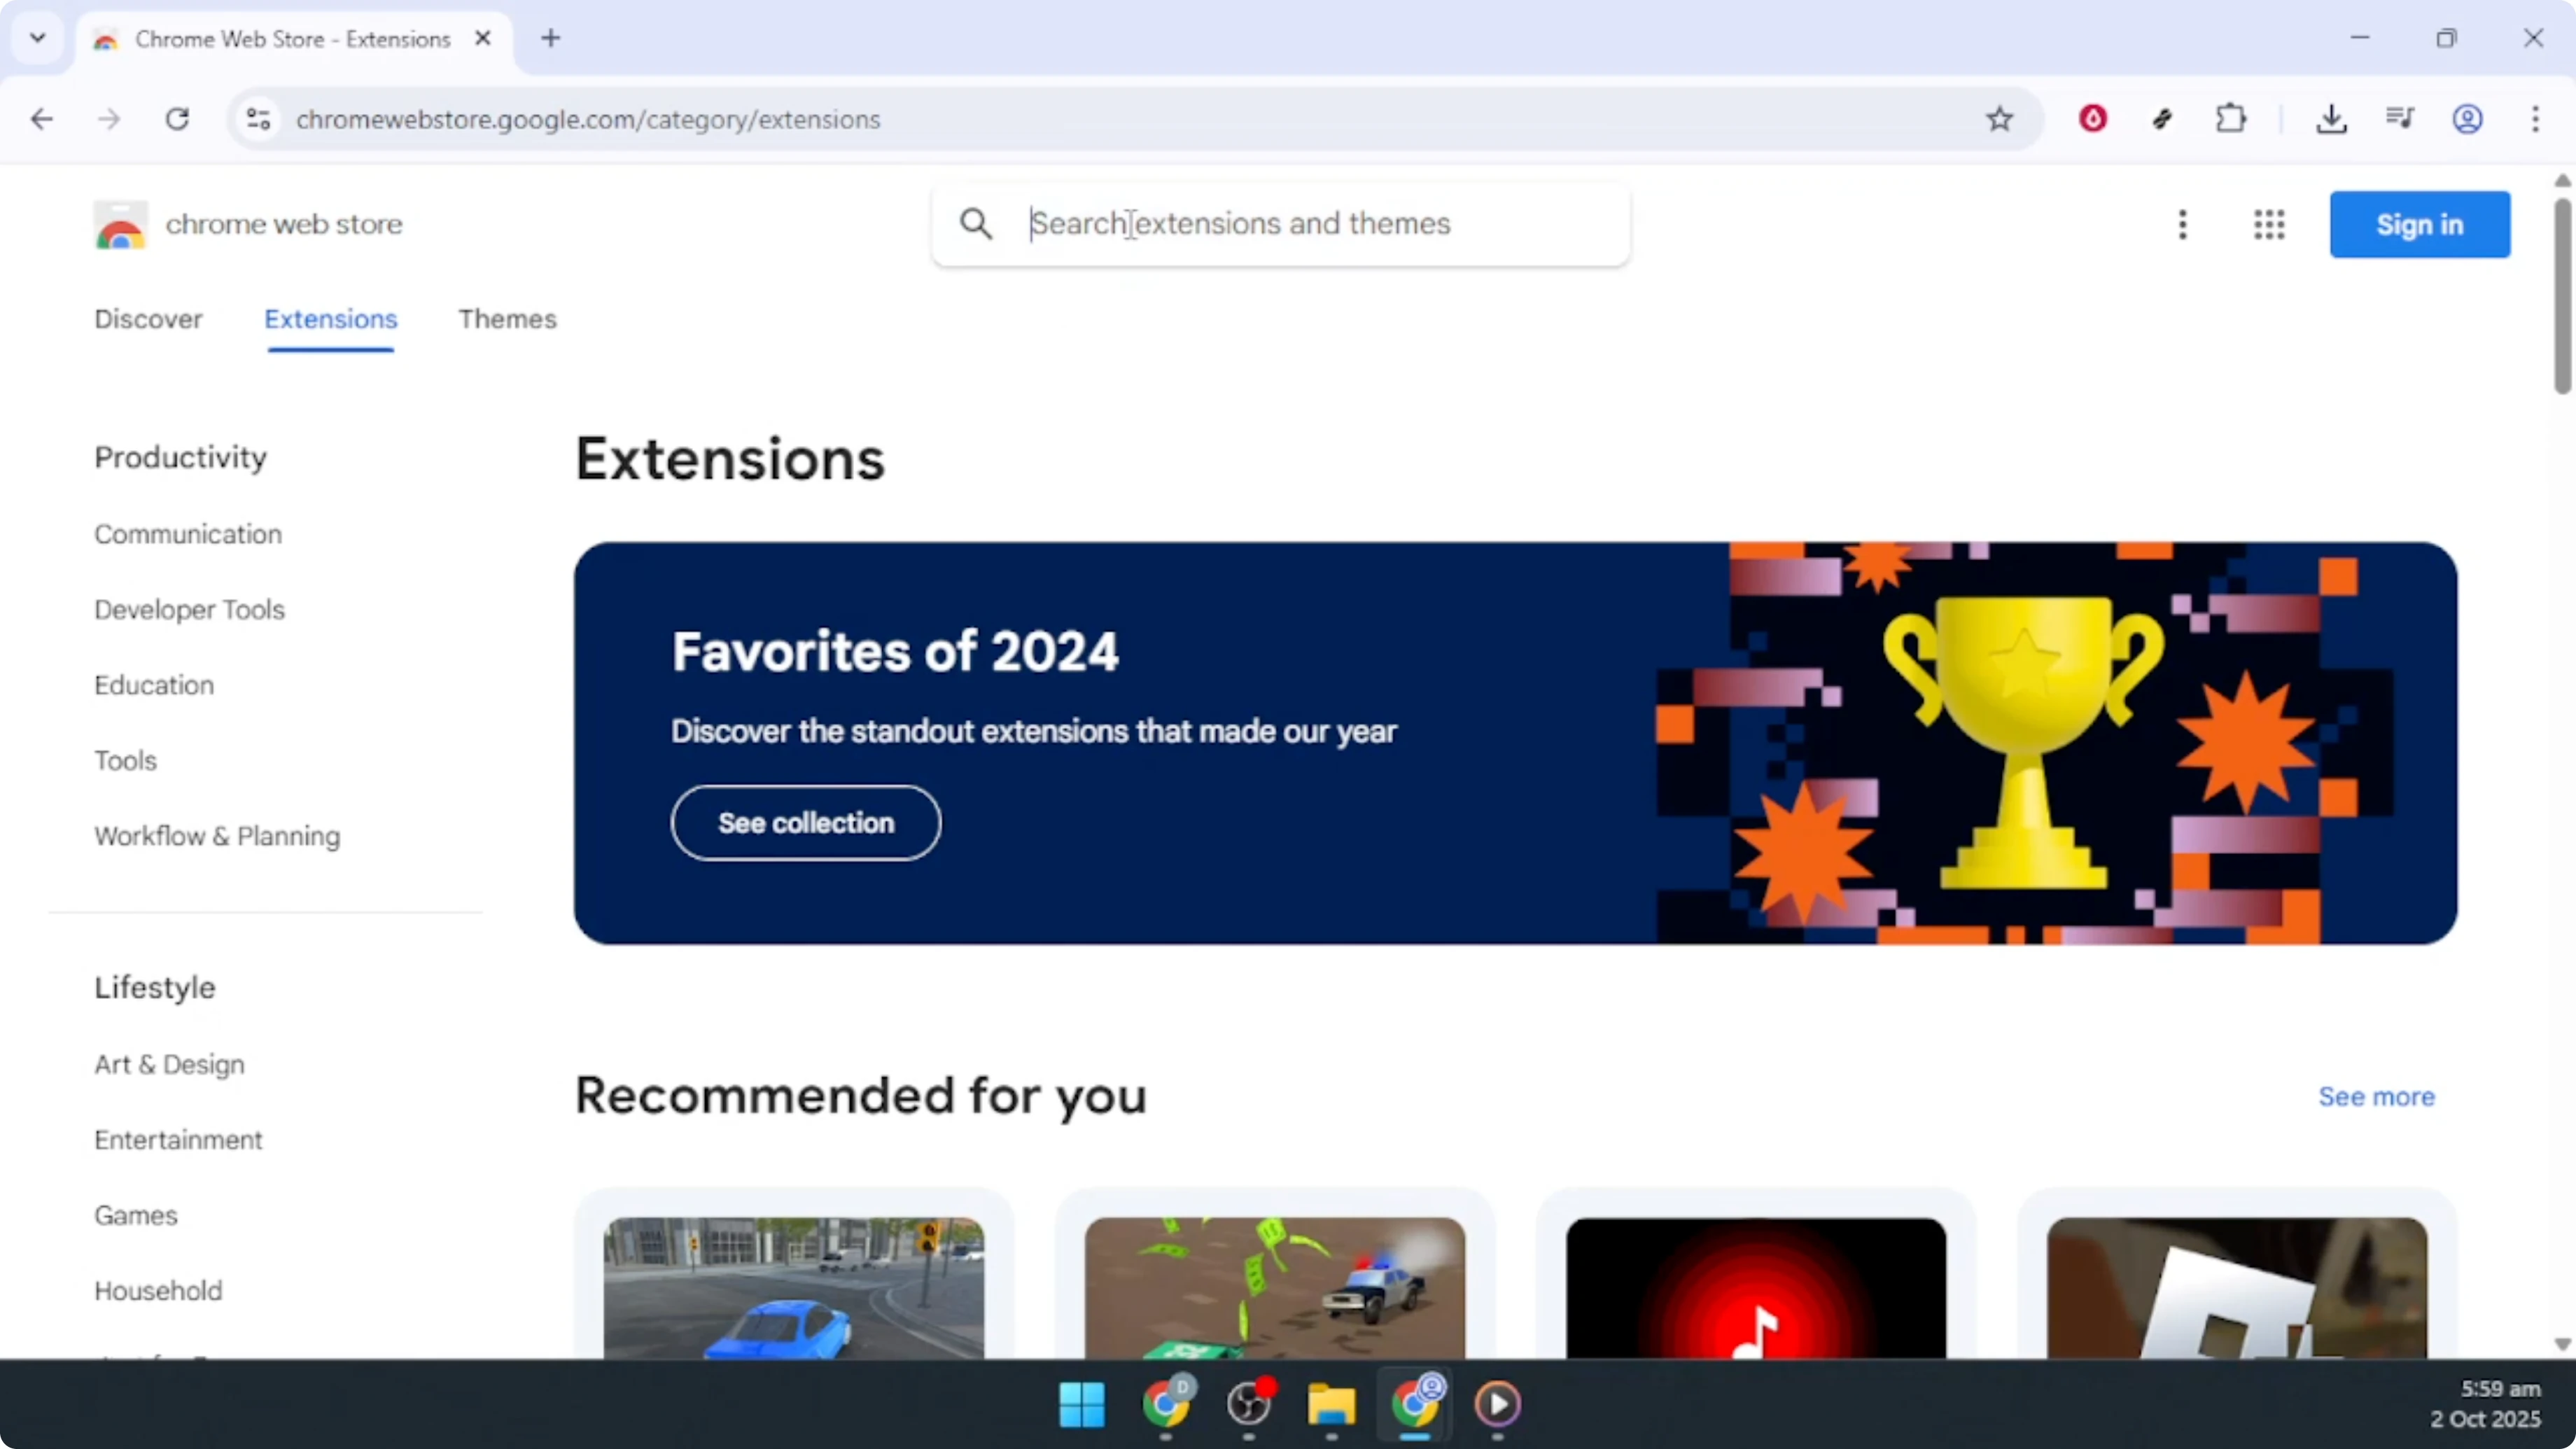Switch to the Discover tab

pos(148,319)
